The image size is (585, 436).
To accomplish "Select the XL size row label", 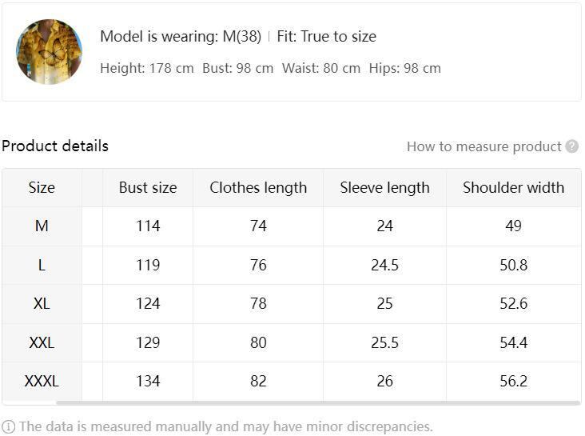I will click(42, 304).
